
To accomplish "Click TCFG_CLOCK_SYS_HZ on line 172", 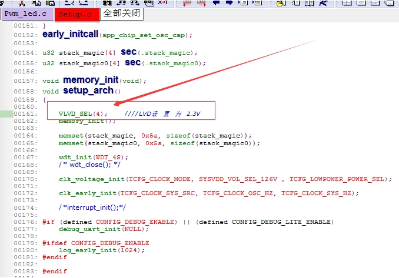I will pyautogui.click(x=316, y=193).
